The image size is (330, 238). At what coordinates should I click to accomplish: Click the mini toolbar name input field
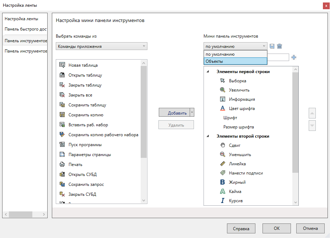coord(278,57)
